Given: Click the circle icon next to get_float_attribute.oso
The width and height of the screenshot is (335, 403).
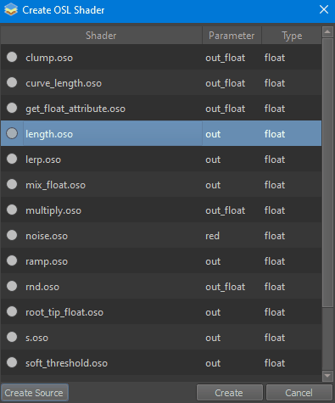Looking at the screenshot, I should point(12,108).
